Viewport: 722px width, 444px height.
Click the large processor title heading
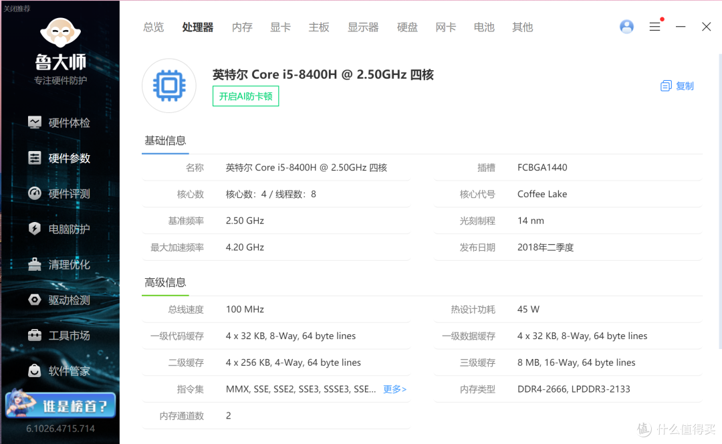[x=323, y=75]
